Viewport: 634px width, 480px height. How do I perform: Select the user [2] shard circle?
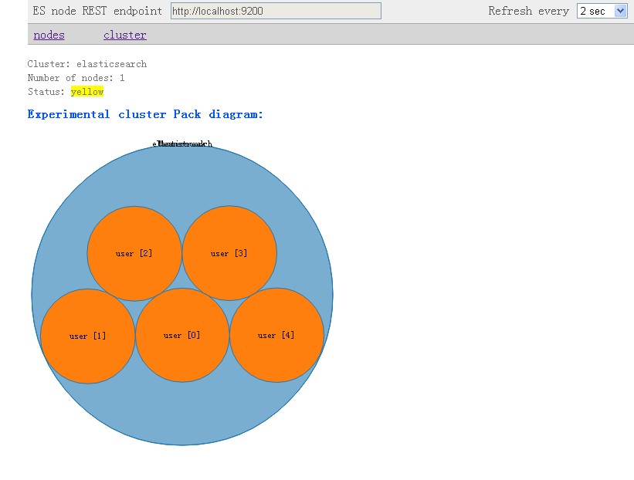(x=134, y=253)
